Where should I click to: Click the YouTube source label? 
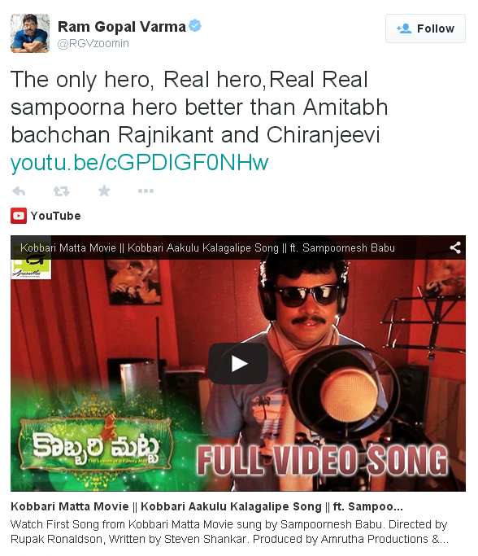click(55, 216)
